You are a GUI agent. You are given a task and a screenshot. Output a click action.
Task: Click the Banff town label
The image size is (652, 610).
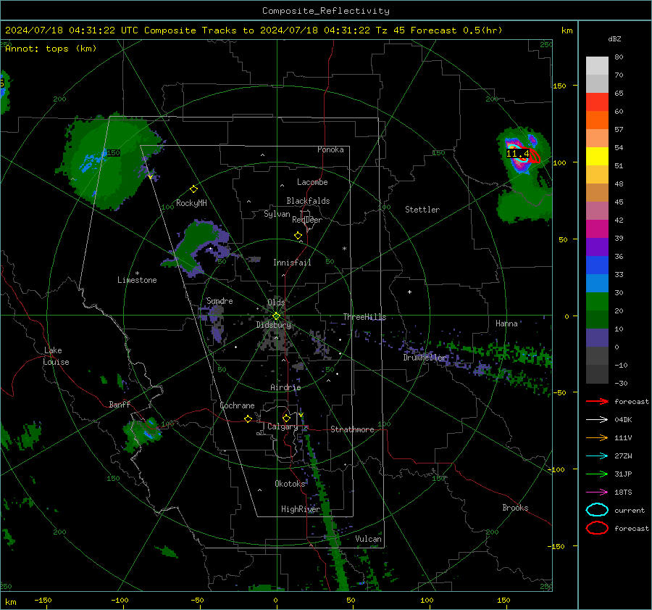point(120,405)
